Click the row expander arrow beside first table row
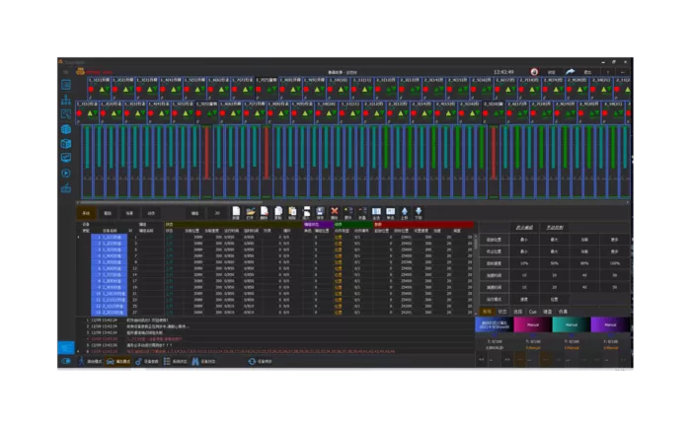Viewport: 691px width, 428px height. coord(79,237)
